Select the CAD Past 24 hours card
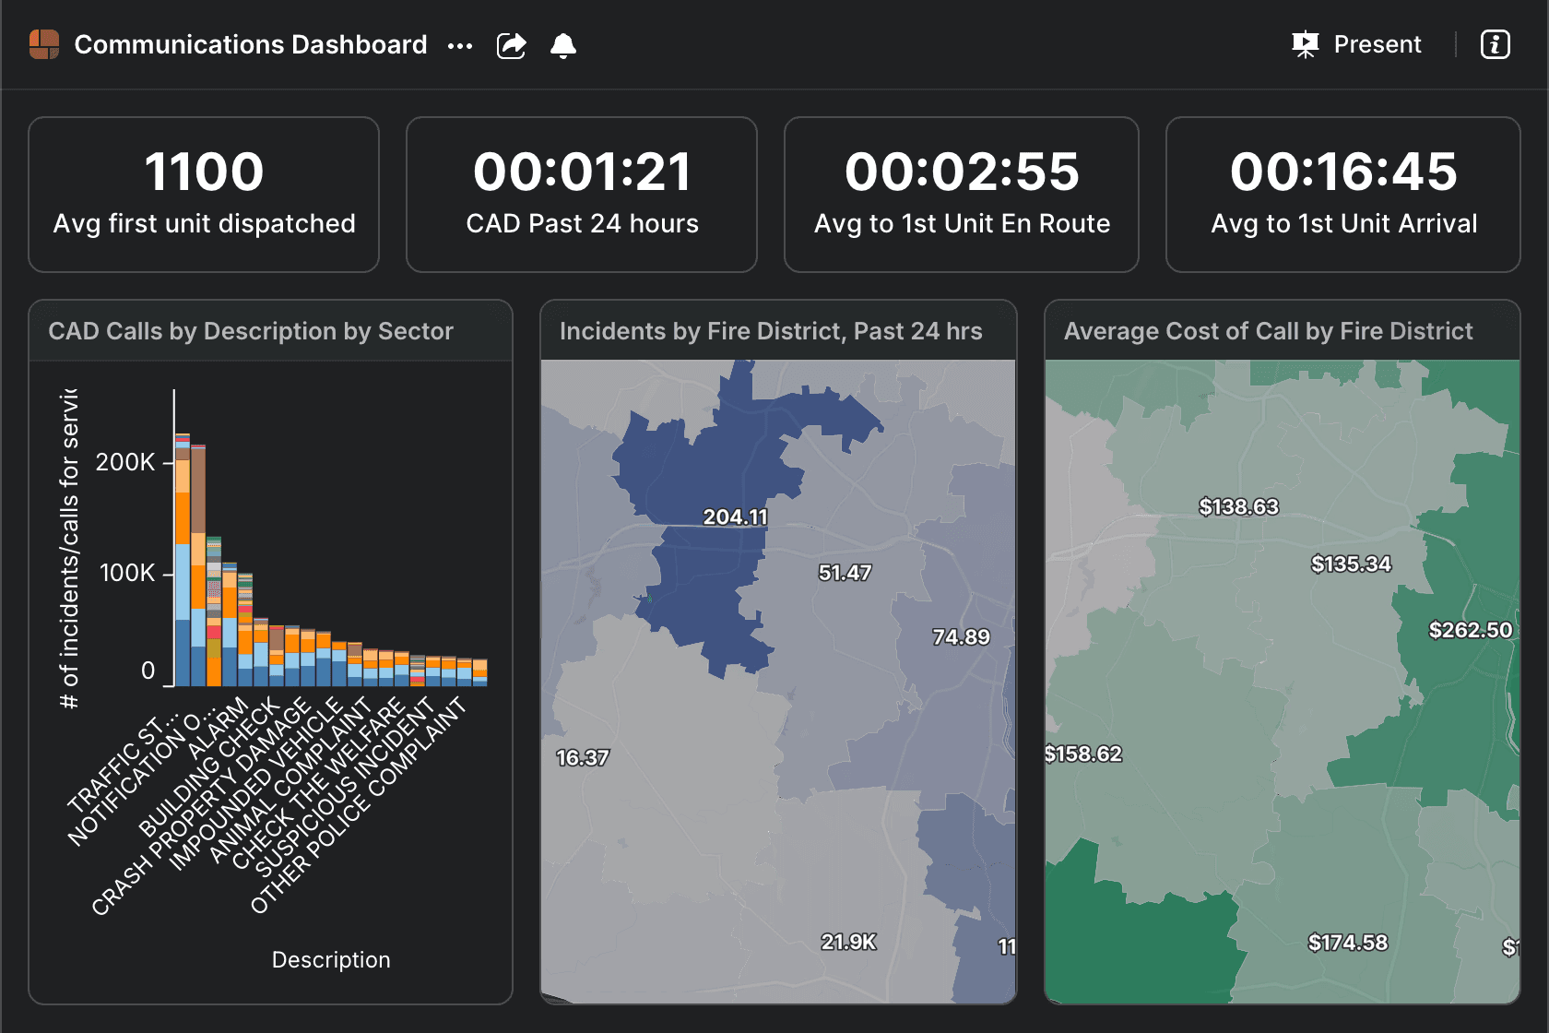Image resolution: width=1549 pixels, height=1033 pixels. (582, 195)
